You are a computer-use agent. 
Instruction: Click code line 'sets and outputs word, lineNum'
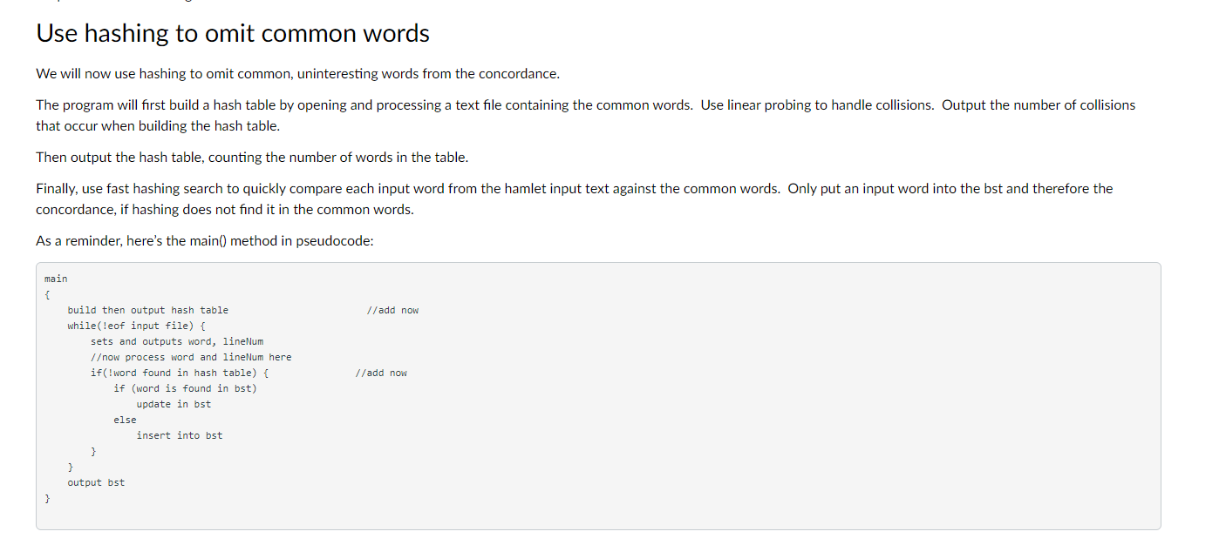pos(177,341)
